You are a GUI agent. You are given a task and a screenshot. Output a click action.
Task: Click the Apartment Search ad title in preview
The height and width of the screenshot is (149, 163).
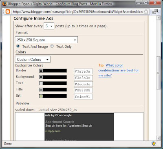60,122
